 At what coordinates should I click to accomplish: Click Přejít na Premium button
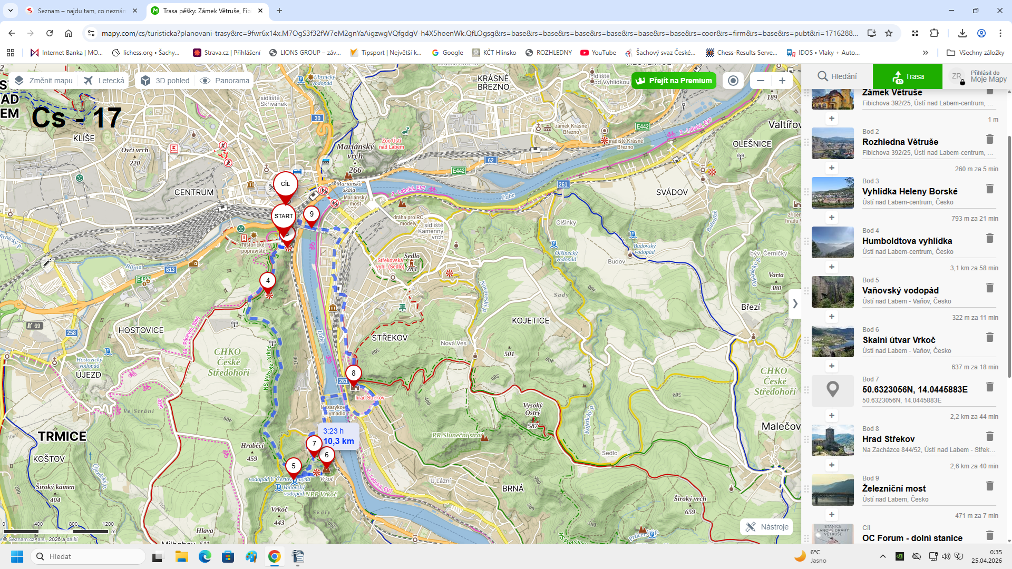coord(674,81)
